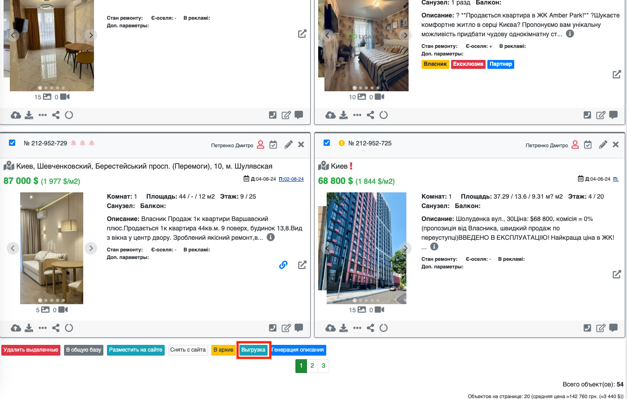Viewport: 627px width, 399px height.
Task: Click cloud upload icon on listing 212-952-729
Action: point(16,328)
